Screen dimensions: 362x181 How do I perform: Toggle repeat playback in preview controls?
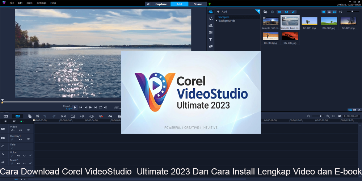pos(101,108)
